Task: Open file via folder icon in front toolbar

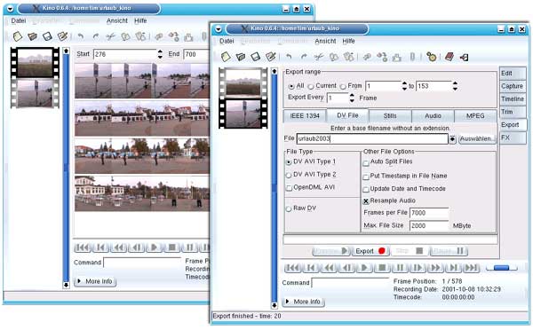Action: click(241, 57)
